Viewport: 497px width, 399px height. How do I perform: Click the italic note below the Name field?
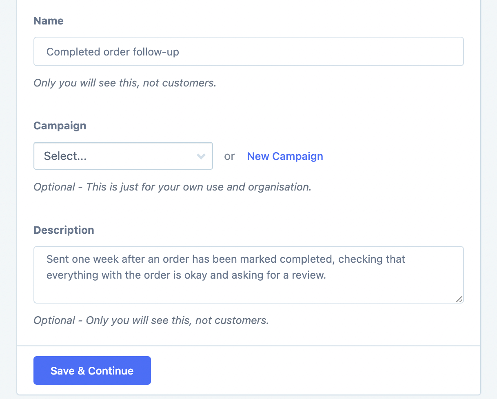pos(124,83)
